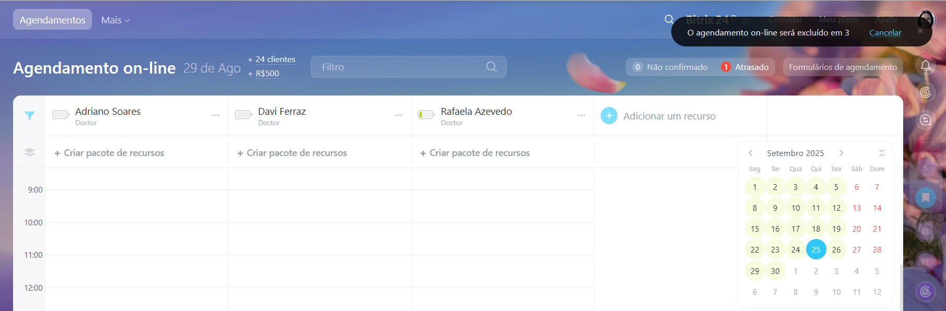This screenshot has height=311, width=946.
Task: Click the magnifier icon inside Filtro field
Action: [491, 67]
